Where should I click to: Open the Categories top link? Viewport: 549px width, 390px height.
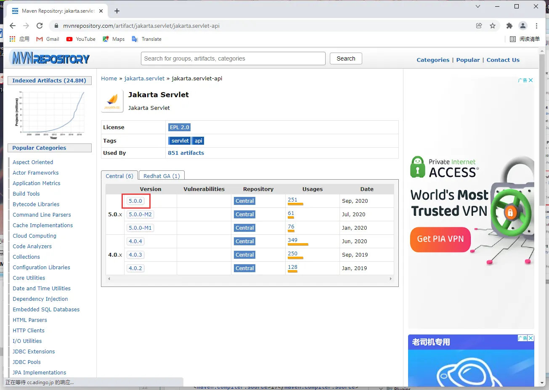pos(433,60)
